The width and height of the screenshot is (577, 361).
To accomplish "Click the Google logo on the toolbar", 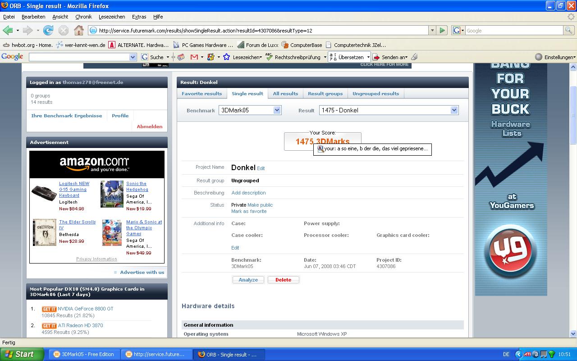I will [12, 57].
